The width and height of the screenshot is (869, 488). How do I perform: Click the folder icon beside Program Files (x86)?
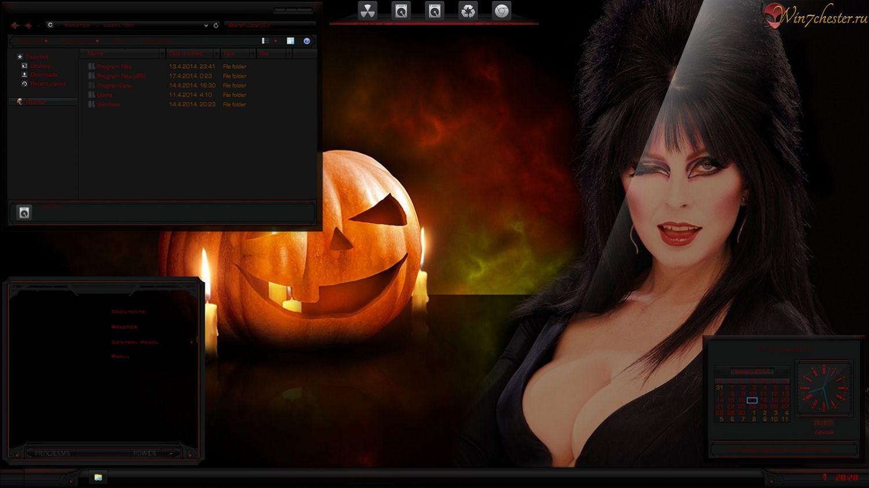92,76
